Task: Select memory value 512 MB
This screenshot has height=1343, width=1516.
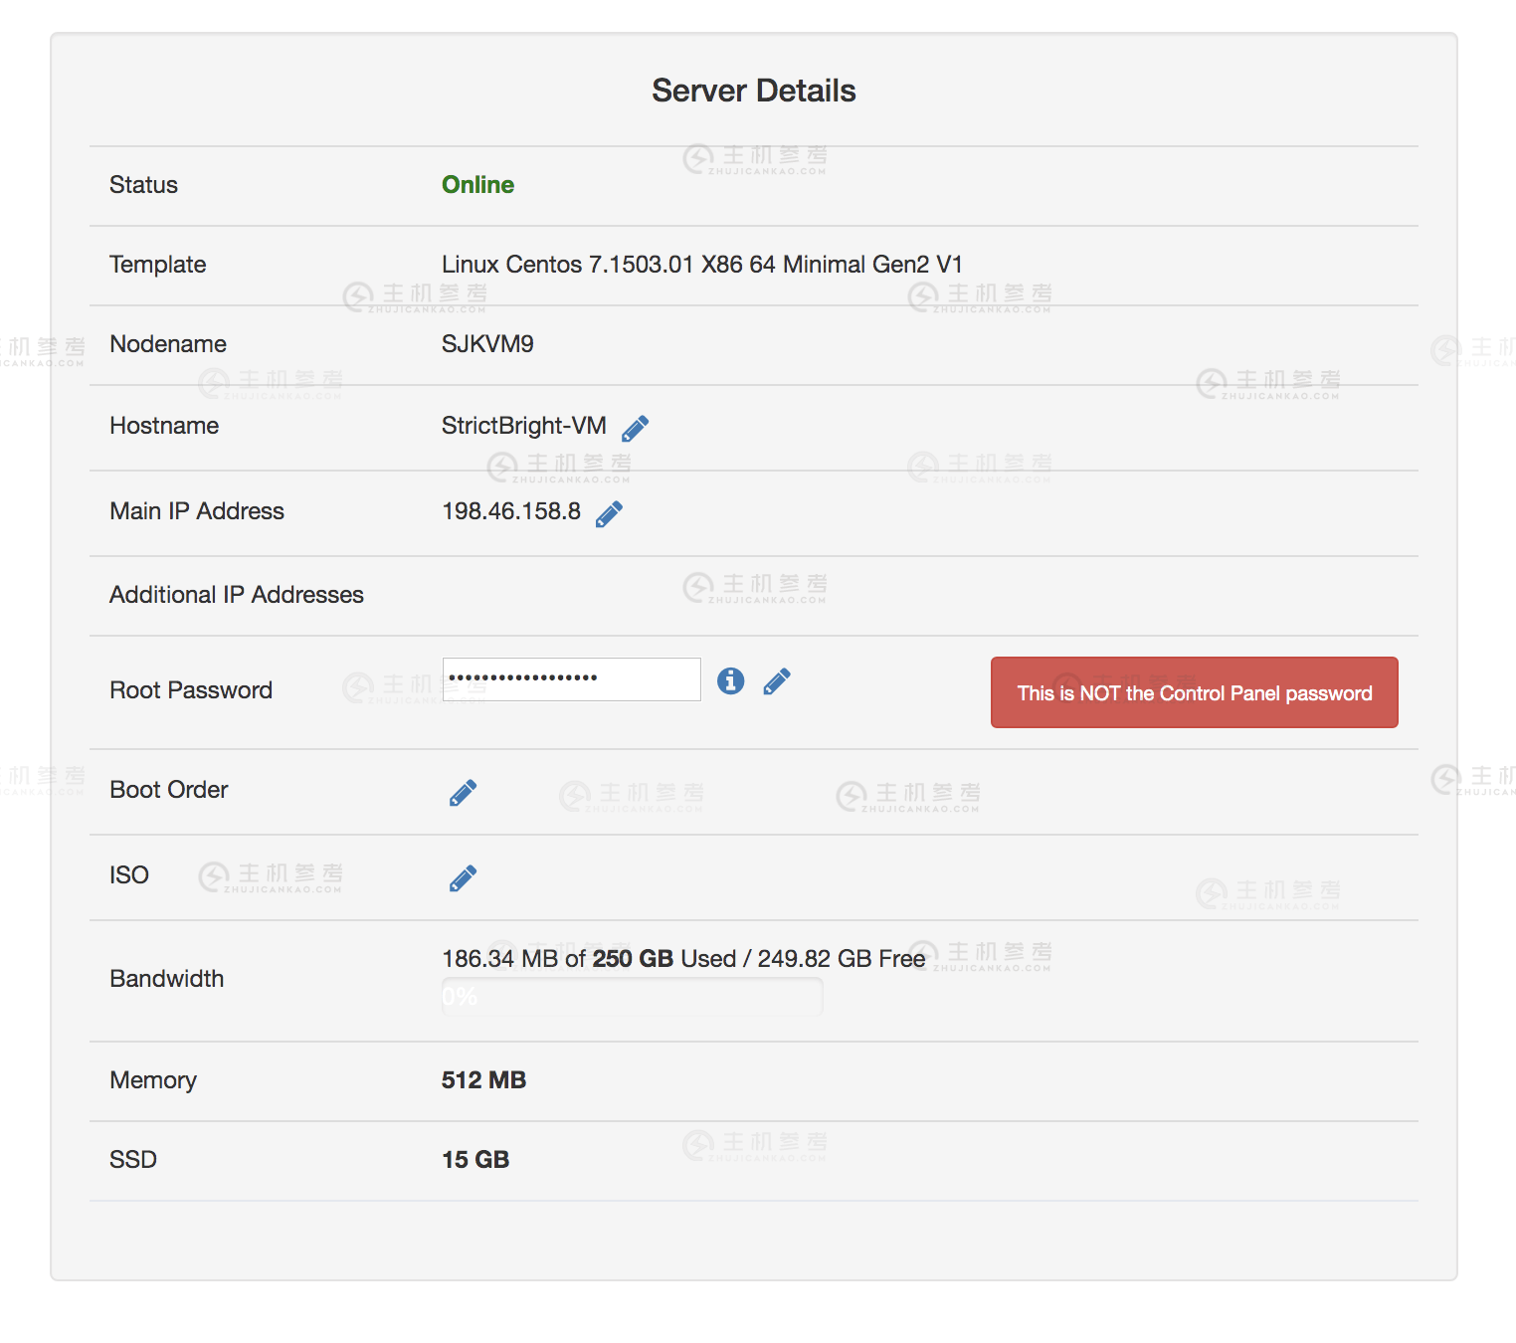Action: click(483, 1080)
